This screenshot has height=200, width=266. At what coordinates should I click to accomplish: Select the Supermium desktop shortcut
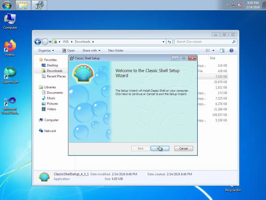pos(10,75)
